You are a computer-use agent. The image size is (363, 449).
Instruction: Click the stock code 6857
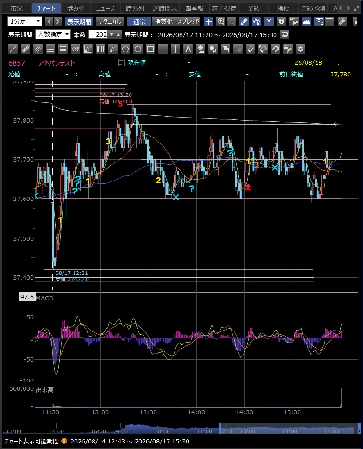tap(17, 63)
